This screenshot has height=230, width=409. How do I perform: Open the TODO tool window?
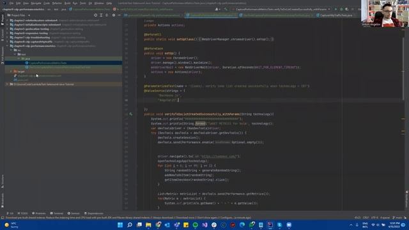[23, 213]
